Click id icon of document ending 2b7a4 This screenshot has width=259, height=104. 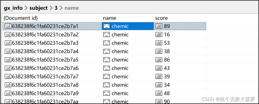[x=8, y=51]
